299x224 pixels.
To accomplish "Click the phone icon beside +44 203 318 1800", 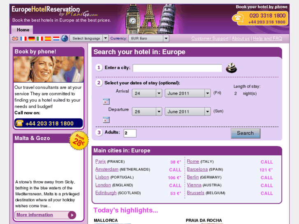I will click(x=19, y=123).
